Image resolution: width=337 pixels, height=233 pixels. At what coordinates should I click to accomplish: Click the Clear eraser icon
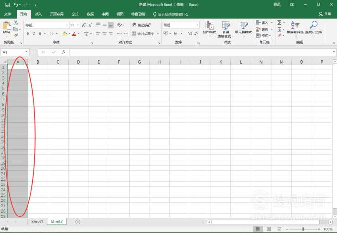point(279,35)
